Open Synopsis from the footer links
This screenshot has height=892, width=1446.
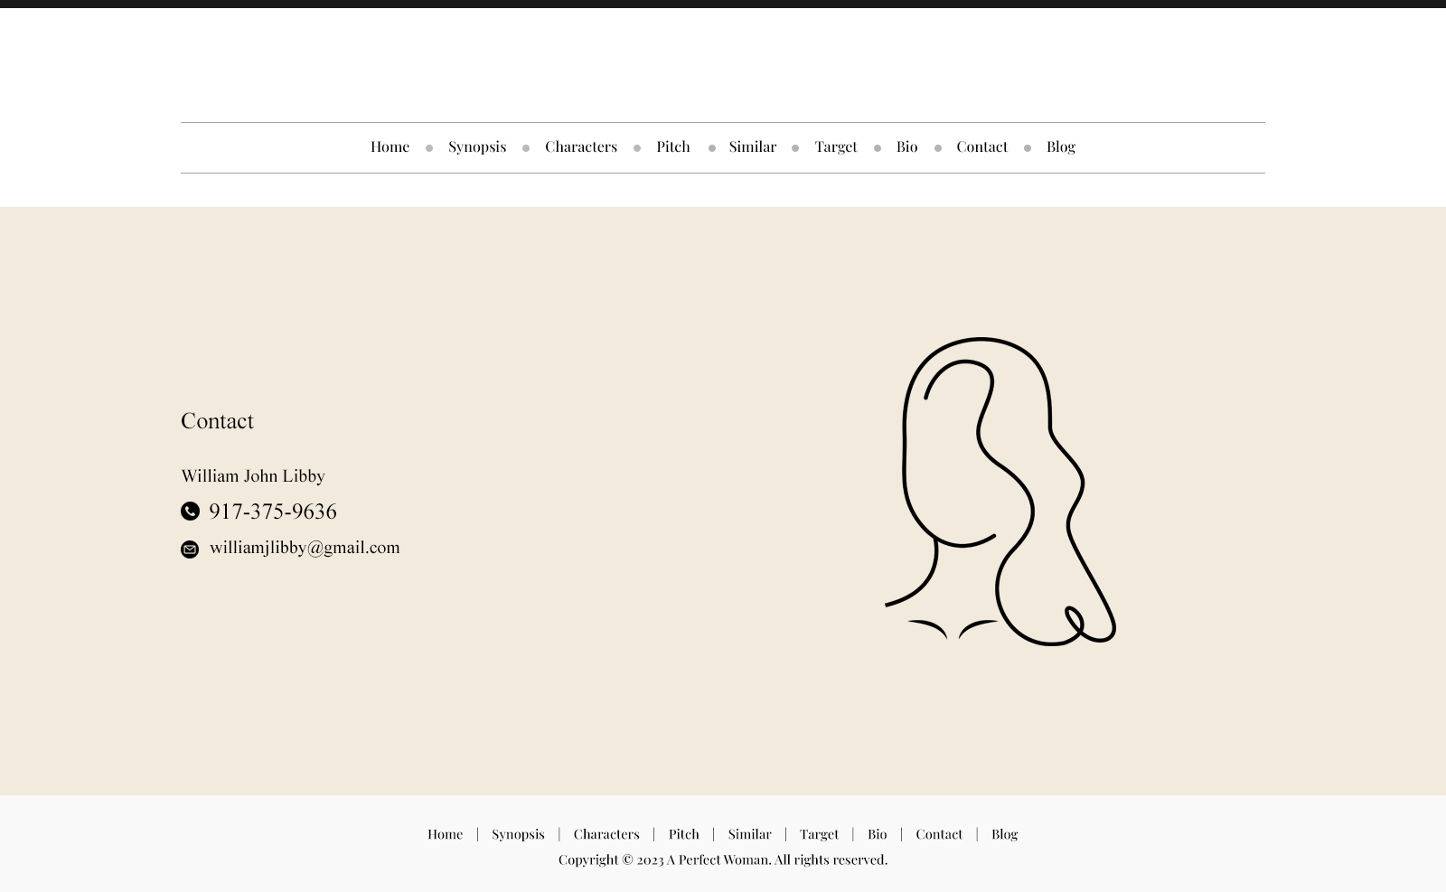(518, 834)
